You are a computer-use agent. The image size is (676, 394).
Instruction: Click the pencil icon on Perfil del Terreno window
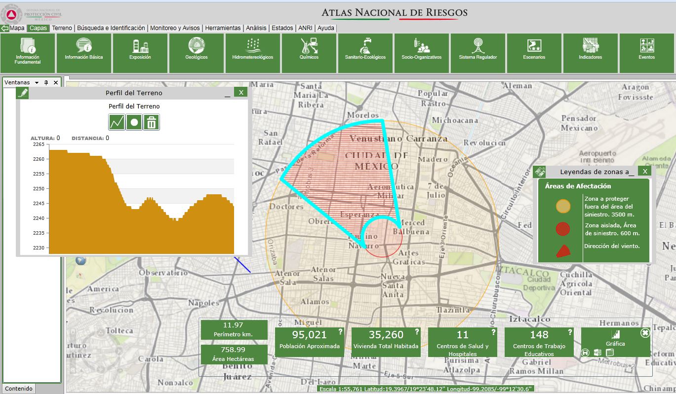pos(23,93)
